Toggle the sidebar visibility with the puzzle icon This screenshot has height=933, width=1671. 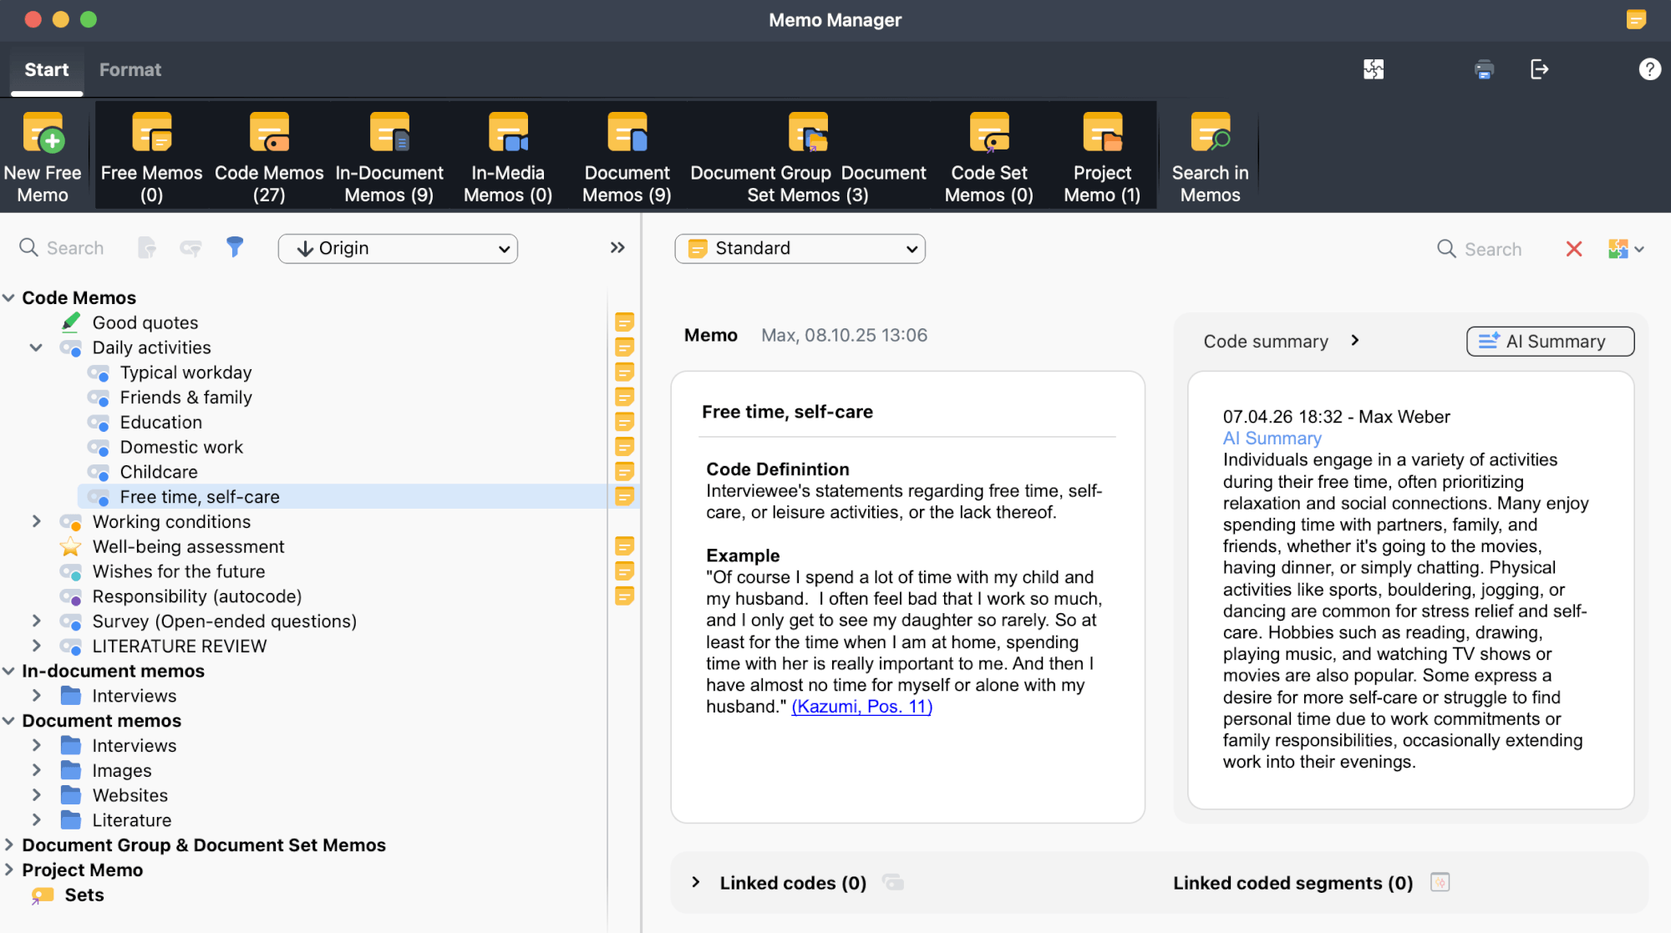pyautogui.click(x=1374, y=70)
